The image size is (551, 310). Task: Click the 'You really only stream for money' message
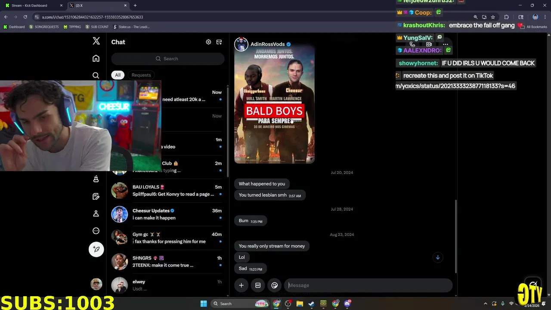click(x=272, y=246)
